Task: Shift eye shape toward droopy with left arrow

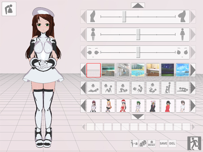Action: coord(83,52)
